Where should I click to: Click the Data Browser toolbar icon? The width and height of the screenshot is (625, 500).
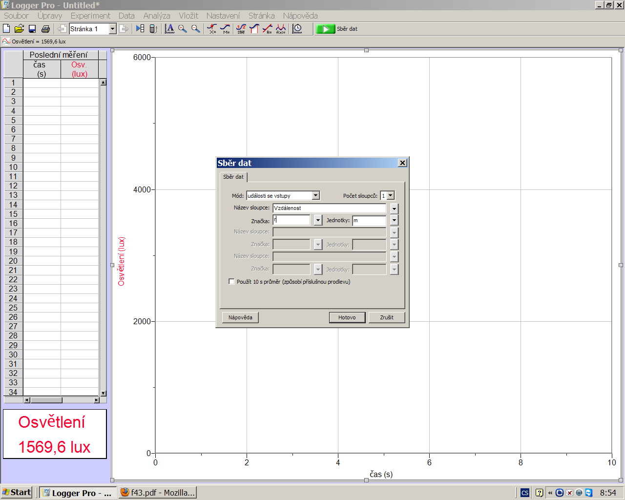(x=140, y=29)
